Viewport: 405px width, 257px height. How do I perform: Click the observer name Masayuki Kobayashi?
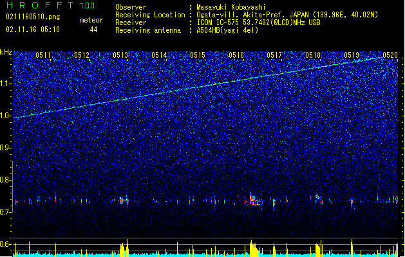231,7
